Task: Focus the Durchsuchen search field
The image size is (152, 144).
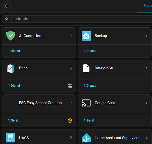Action: [77, 19]
